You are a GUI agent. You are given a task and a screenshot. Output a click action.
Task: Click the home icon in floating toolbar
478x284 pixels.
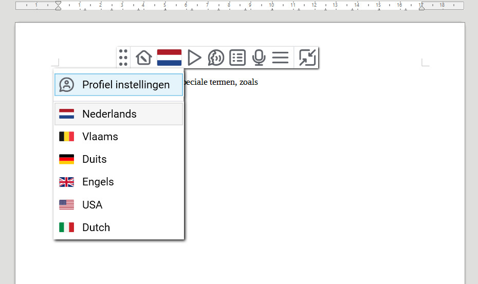pyautogui.click(x=144, y=58)
